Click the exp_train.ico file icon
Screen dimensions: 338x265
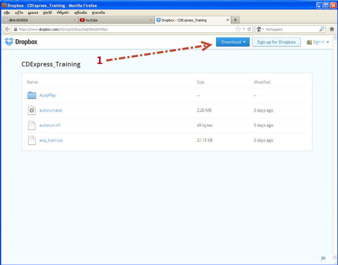point(32,140)
